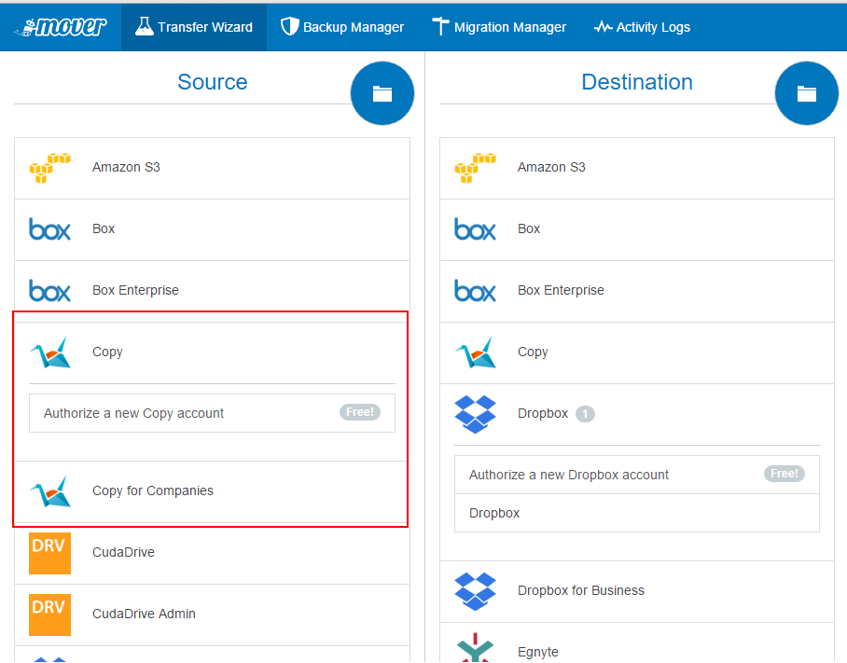This screenshot has width=847, height=663.
Task: Select Copy label in Destination
Action: [x=533, y=352]
